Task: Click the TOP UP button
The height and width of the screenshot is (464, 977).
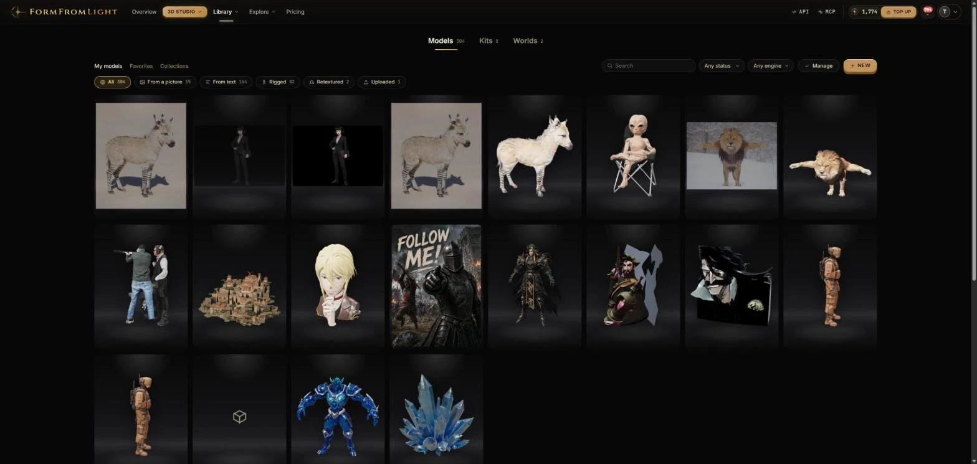Action: (x=898, y=12)
